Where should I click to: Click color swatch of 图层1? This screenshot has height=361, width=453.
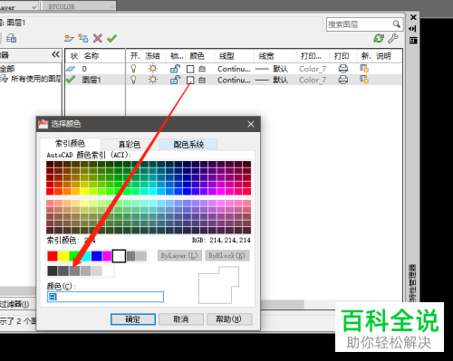pyautogui.click(x=190, y=80)
